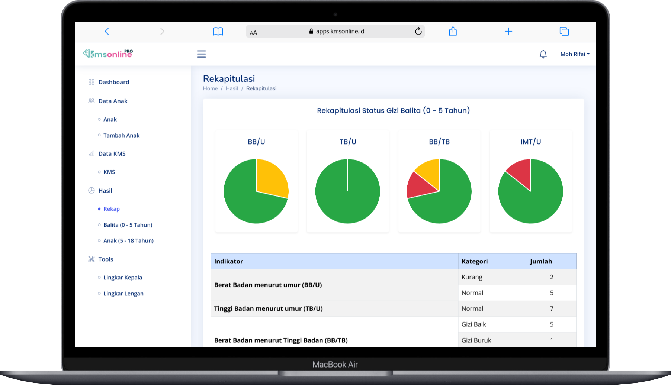The width and height of the screenshot is (671, 385).
Task: Toggle sidebar with hamburger menu icon
Action: [x=201, y=54]
